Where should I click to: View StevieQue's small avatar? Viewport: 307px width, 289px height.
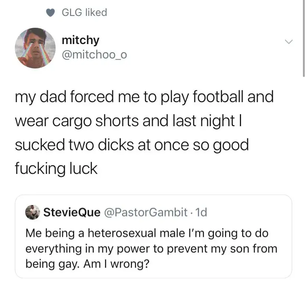(33, 212)
